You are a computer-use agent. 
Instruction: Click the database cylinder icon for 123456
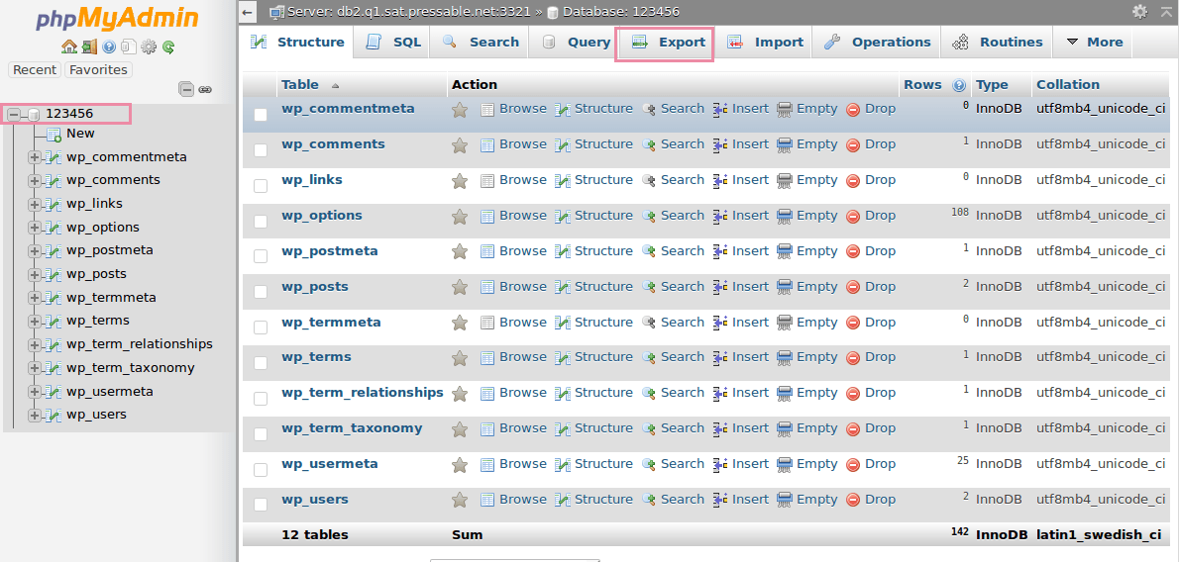click(x=34, y=114)
